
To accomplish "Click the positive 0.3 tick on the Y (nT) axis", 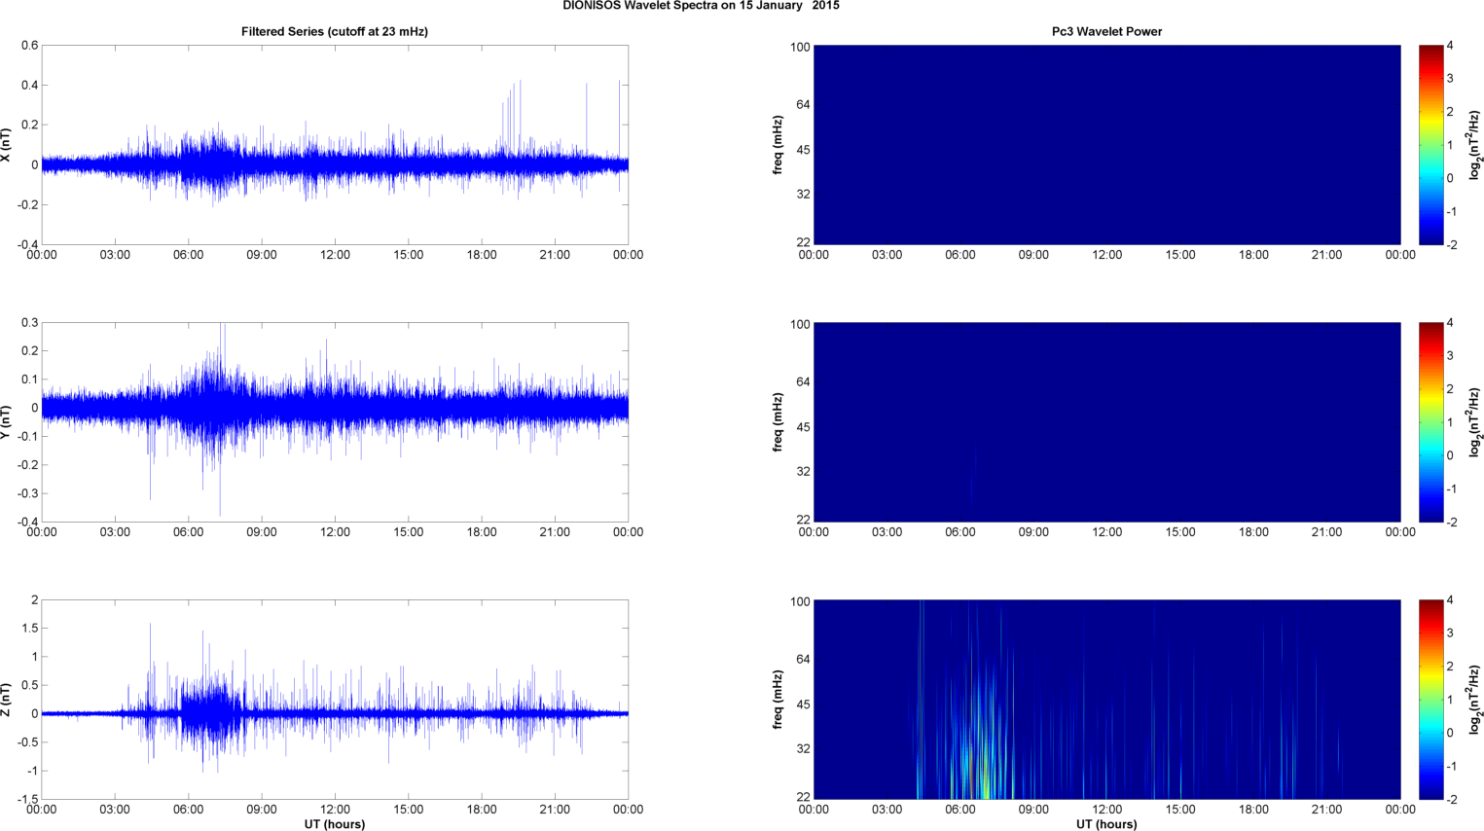I will [x=29, y=323].
